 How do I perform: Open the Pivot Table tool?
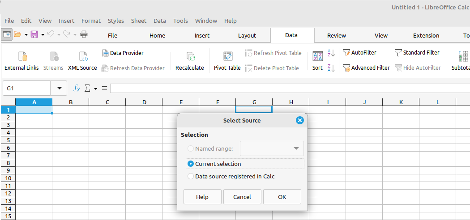227,57
